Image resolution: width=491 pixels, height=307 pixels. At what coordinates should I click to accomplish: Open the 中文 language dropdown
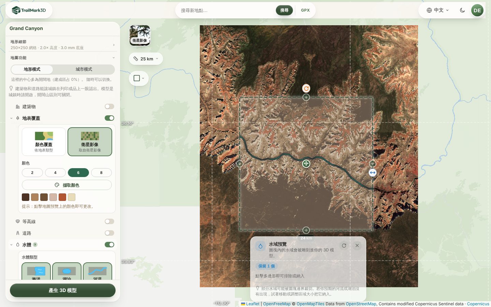pos(438,10)
